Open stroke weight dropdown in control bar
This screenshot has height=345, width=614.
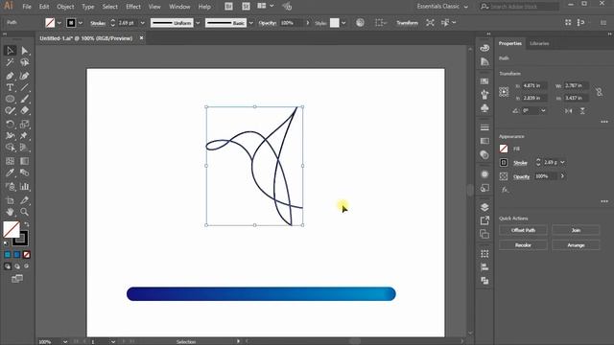(x=142, y=23)
